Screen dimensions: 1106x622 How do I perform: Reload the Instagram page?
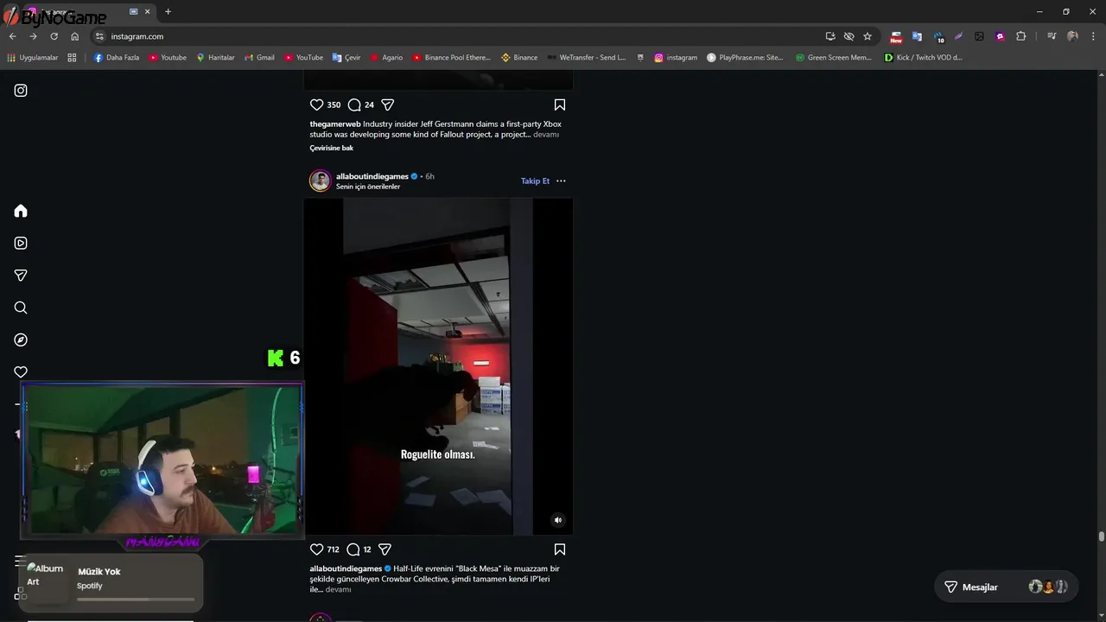(x=54, y=36)
